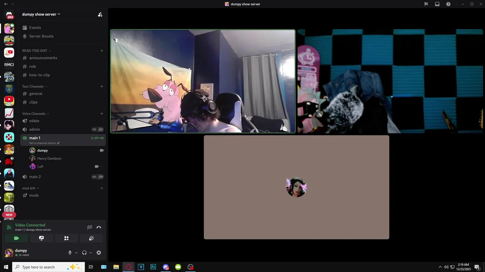Edit channel status pencil icon
This screenshot has width=485, height=272.
coord(58,143)
